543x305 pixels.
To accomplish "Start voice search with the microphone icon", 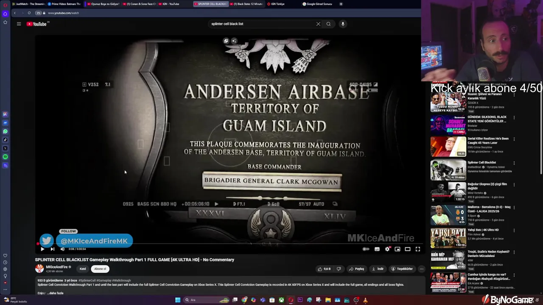I will pyautogui.click(x=343, y=24).
